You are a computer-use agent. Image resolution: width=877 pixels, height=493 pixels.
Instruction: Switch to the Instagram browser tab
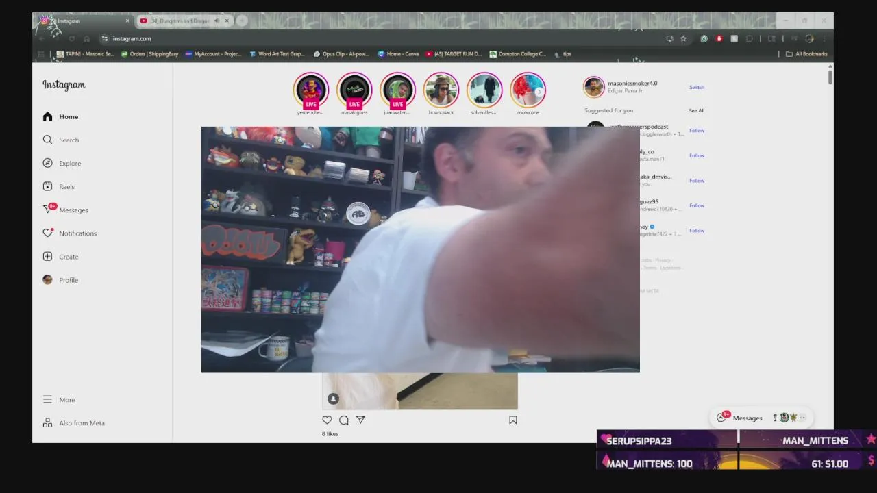84,21
